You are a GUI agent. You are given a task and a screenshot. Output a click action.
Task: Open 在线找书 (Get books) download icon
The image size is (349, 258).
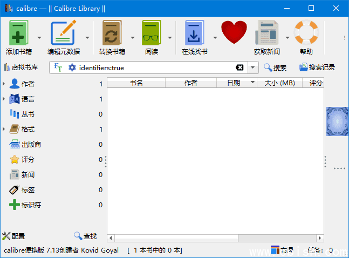click(x=194, y=34)
